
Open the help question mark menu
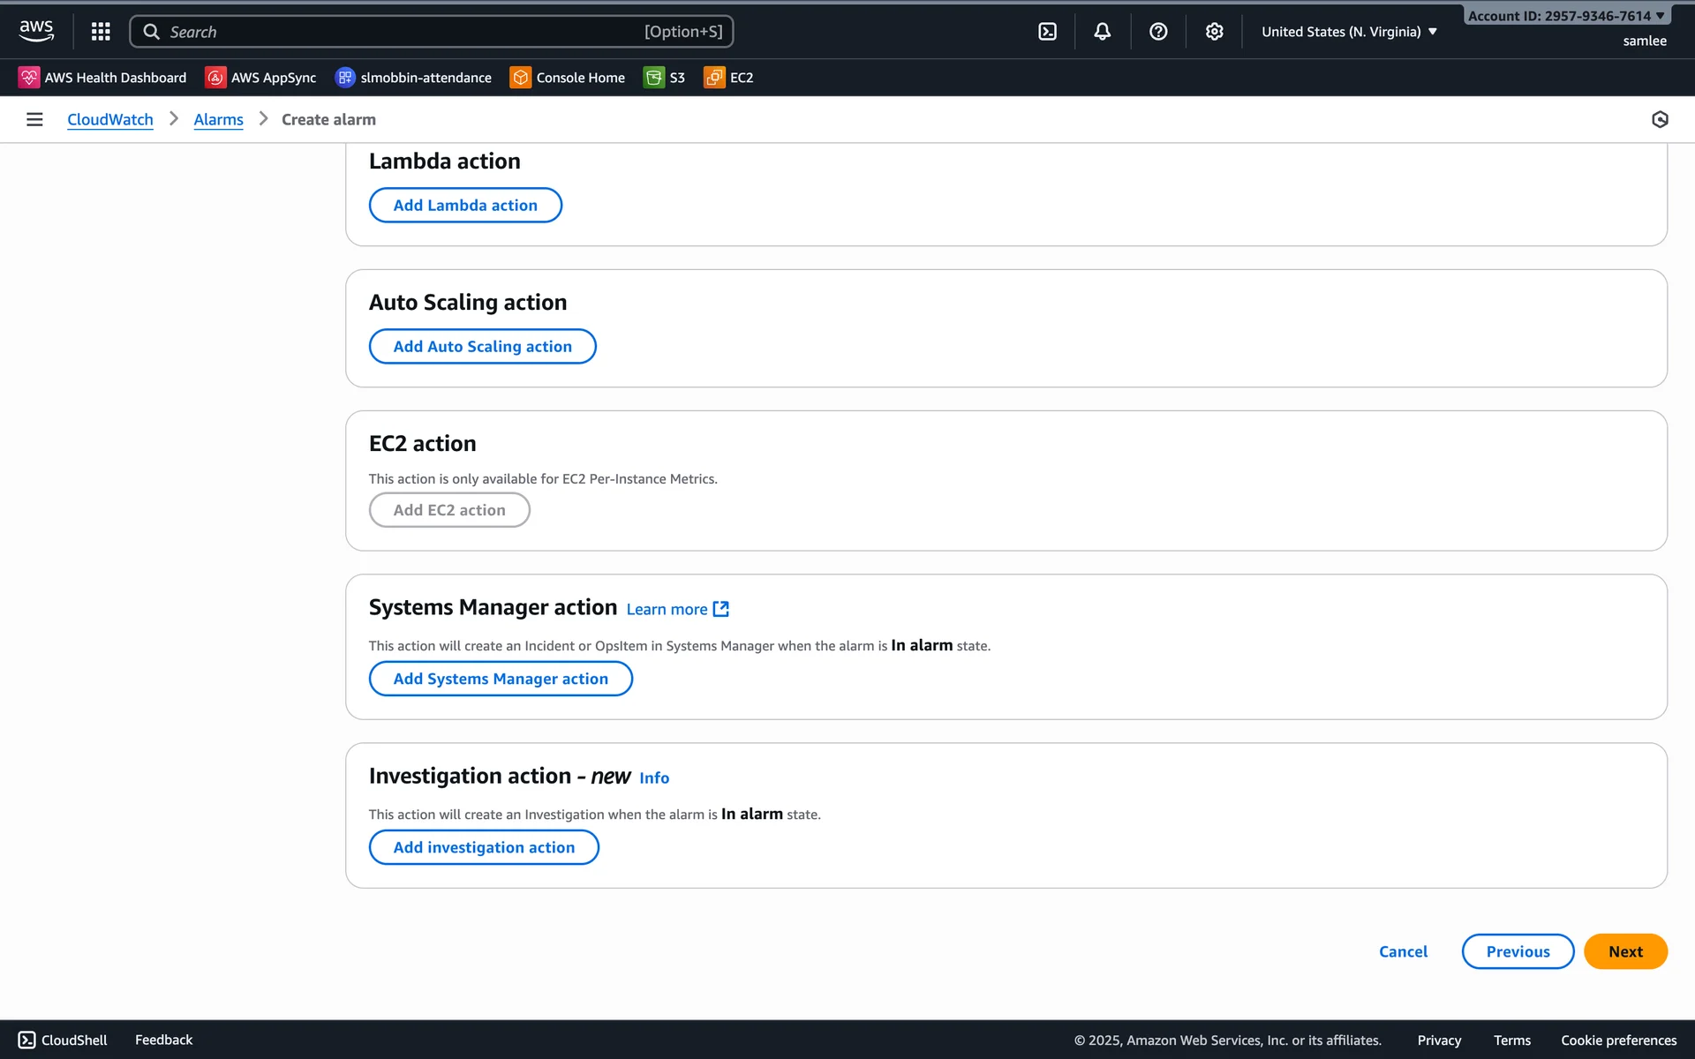pyautogui.click(x=1158, y=32)
